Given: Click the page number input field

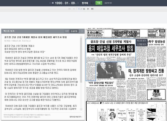Looking at the screenshot, I should click(78, 9).
